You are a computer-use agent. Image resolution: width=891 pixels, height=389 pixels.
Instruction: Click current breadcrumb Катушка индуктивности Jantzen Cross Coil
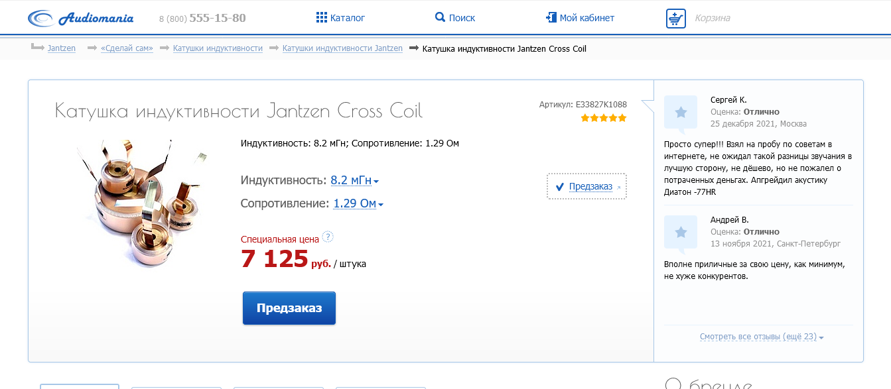point(504,48)
